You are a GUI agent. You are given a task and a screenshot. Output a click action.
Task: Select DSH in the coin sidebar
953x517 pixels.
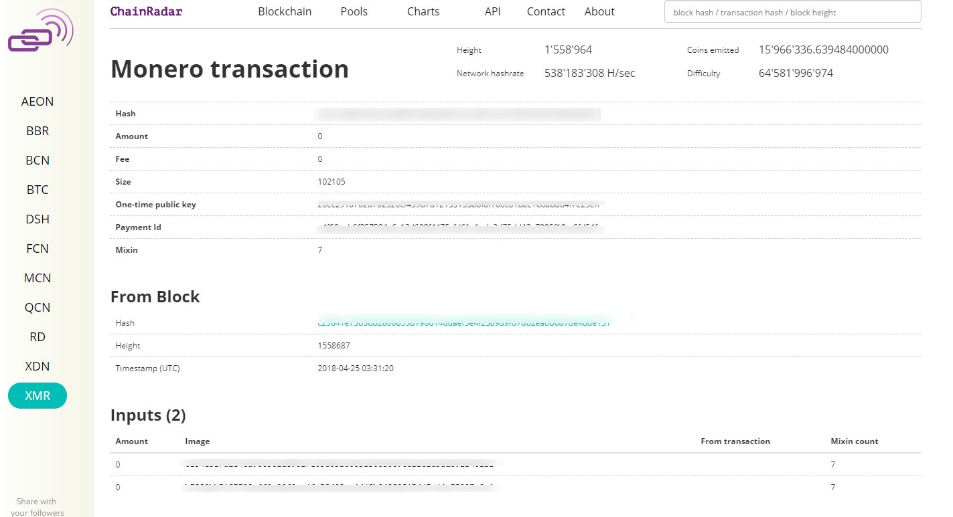38,219
